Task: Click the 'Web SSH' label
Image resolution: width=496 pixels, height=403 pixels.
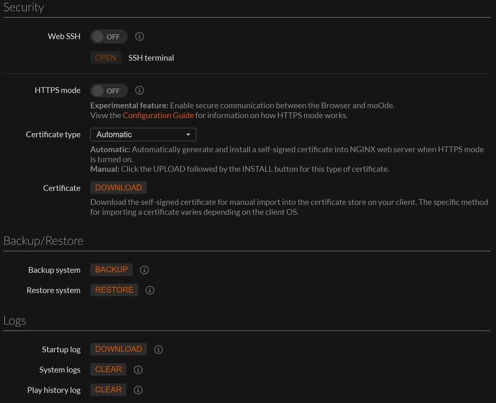Action: (64, 36)
